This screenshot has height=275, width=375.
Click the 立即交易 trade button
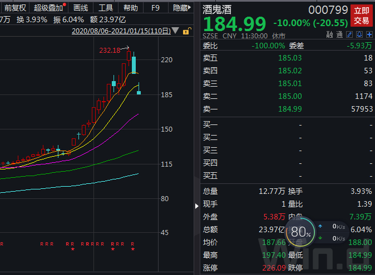(x=362, y=16)
